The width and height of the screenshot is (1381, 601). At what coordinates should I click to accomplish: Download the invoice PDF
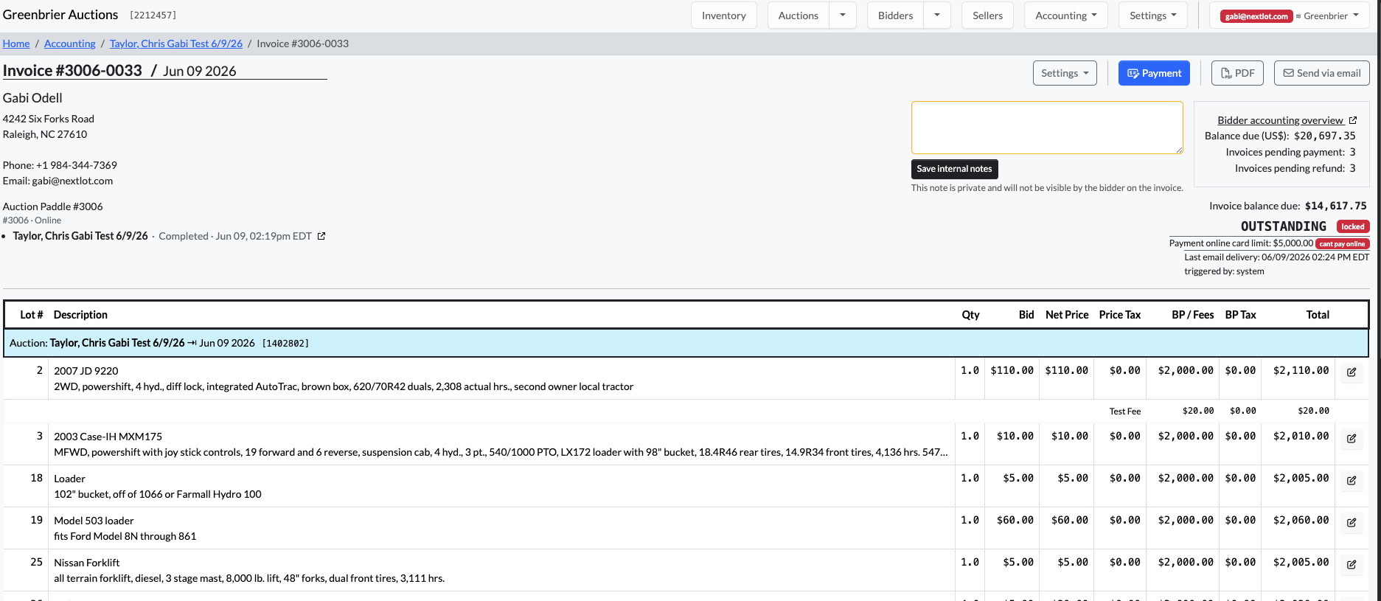point(1237,73)
